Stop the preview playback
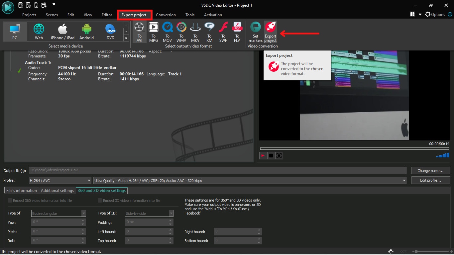The image size is (454, 255). [x=271, y=155]
